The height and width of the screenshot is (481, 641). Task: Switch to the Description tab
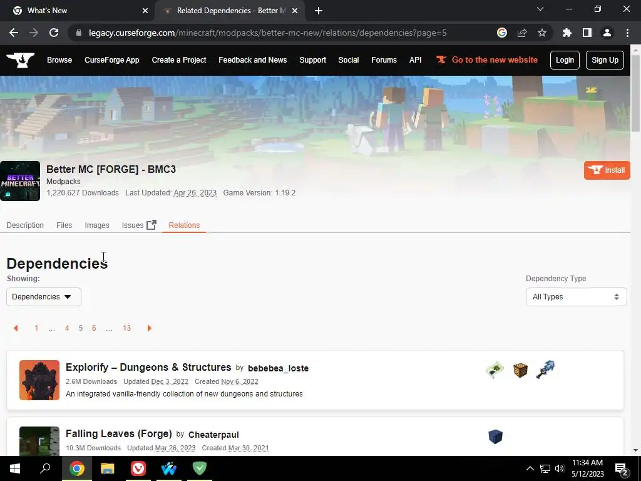coord(25,225)
